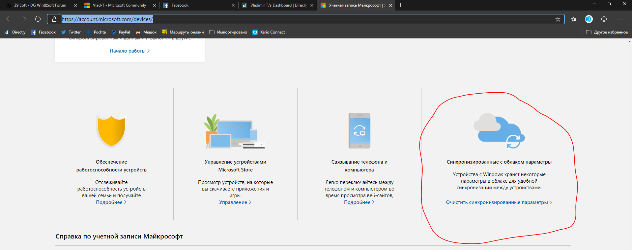This screenshot has width=632, height=250.
Task: Click the forward navigation arrow
Action: [23, 19]
